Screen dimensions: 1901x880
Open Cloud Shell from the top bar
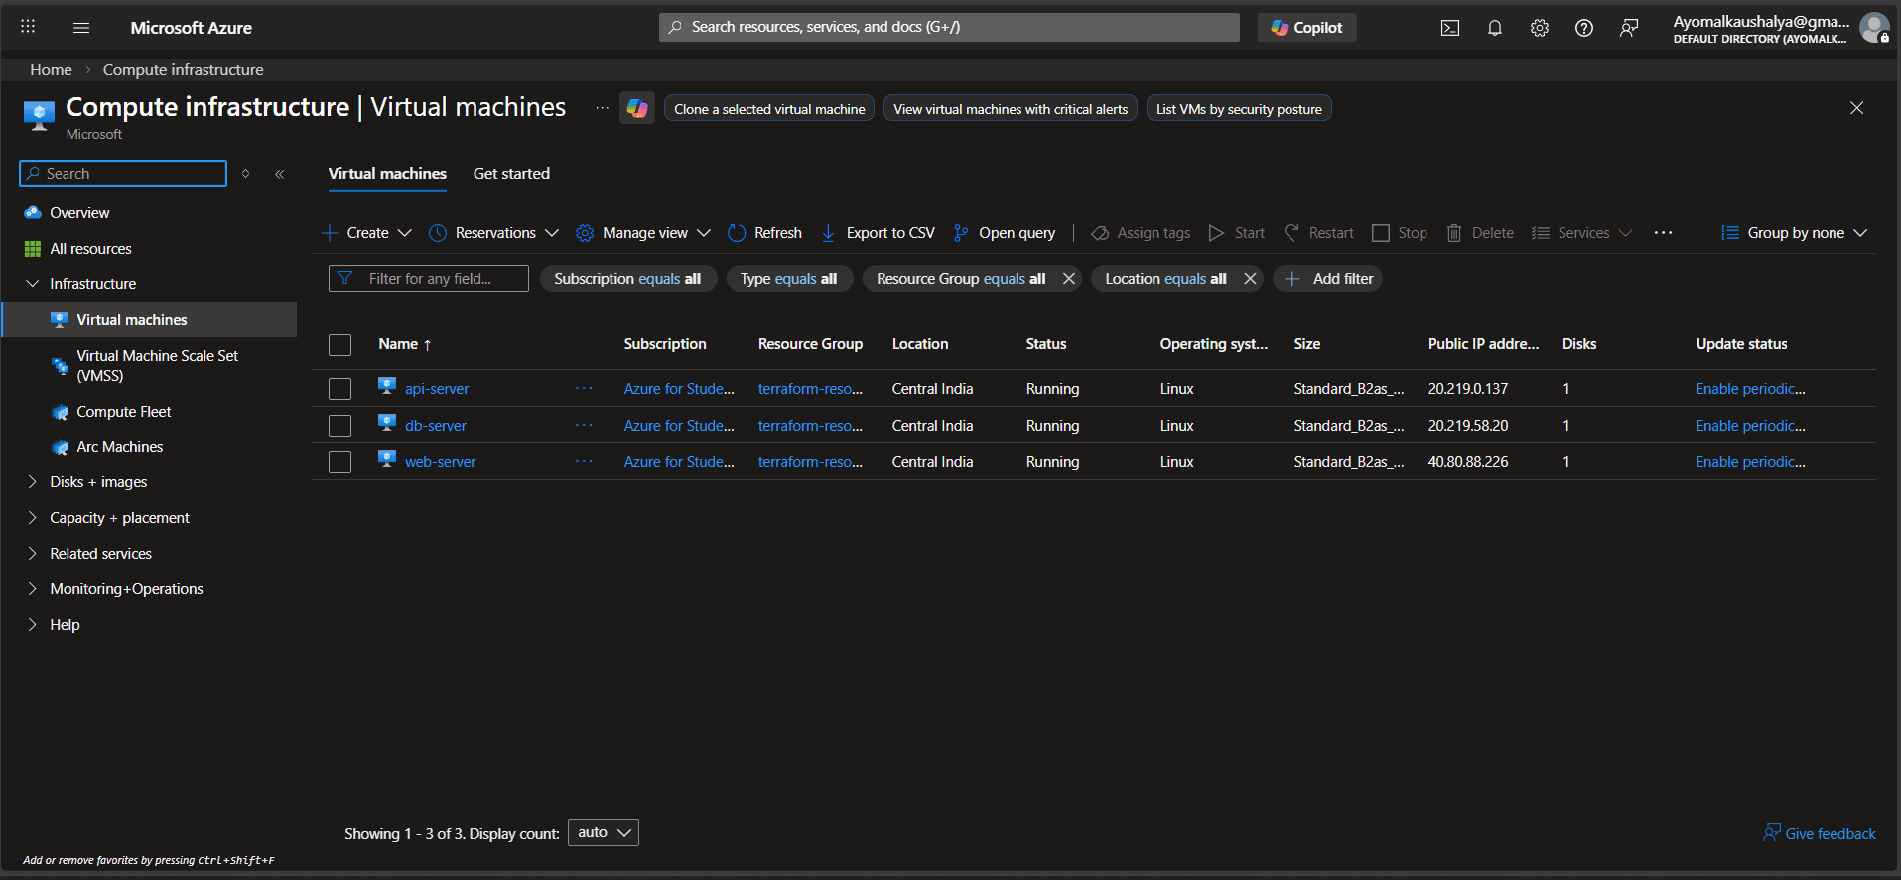tap(1450, 28)
